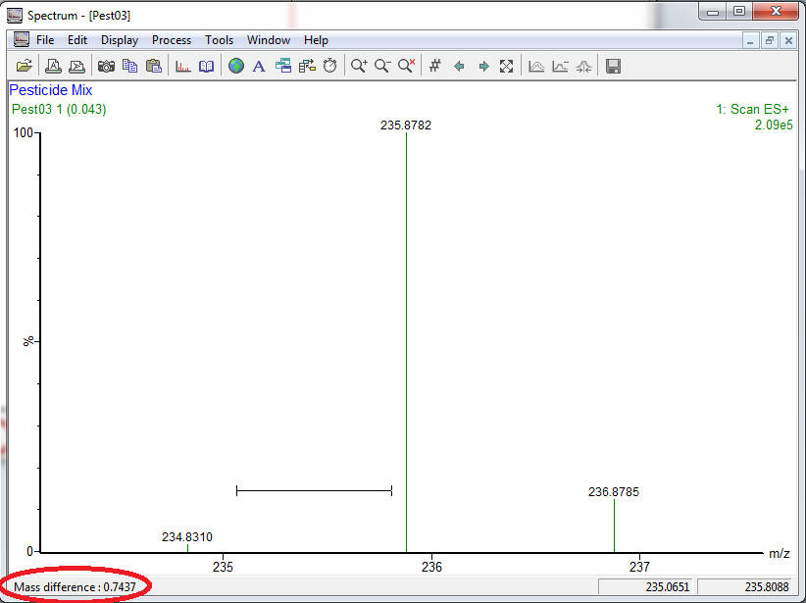Minimize the inner Pest03 document window
Screen dimensions: 806x603
(750, 40)
